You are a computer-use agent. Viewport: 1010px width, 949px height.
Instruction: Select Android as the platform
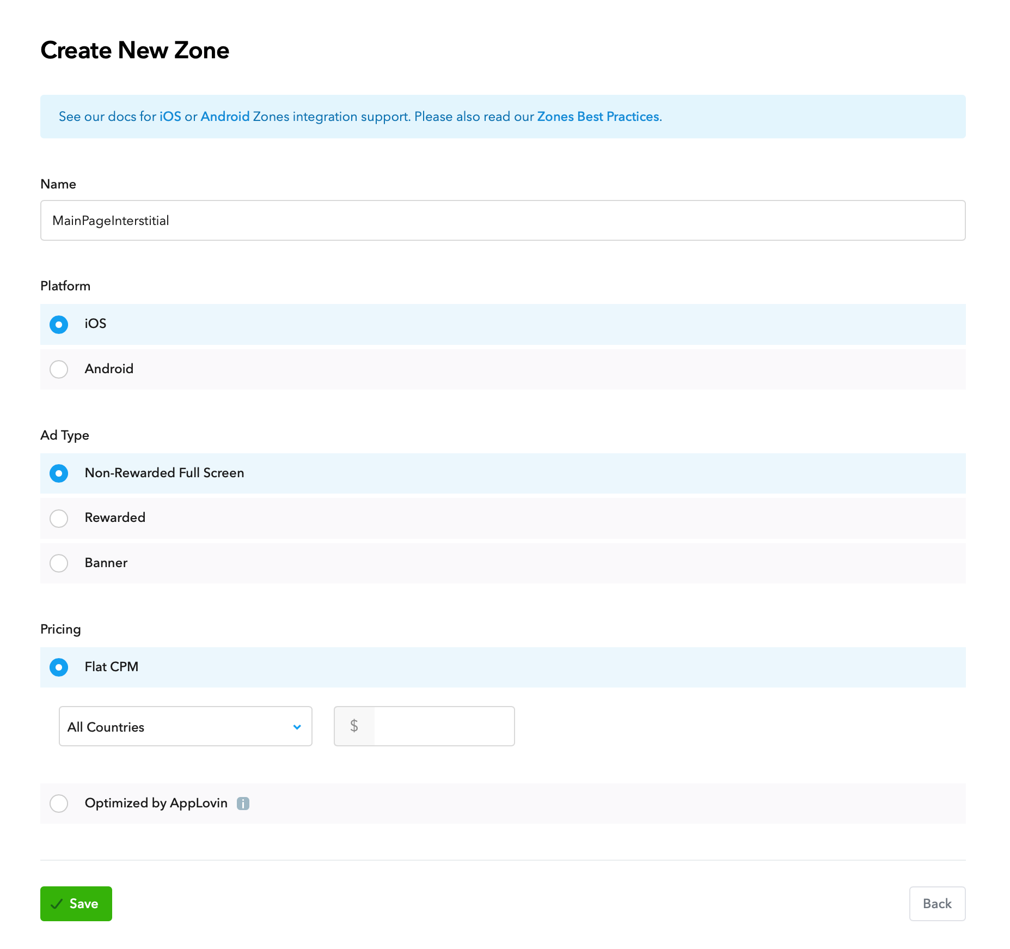coord(59,369)
